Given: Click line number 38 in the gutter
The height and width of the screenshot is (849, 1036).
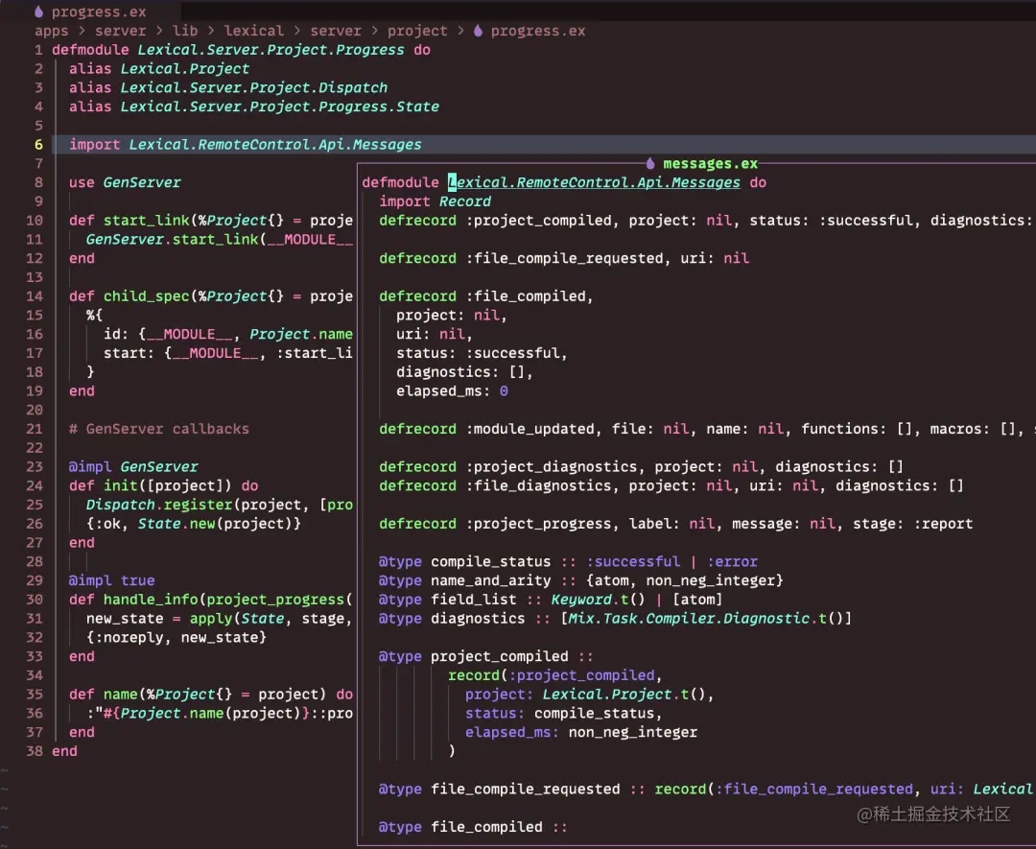Looking at the screenshot, I should 35,751.
